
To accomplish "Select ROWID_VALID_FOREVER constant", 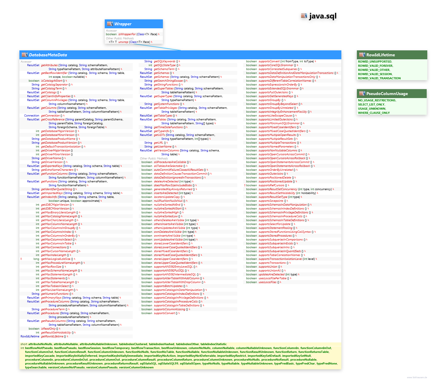I will (x=376, y=66).
